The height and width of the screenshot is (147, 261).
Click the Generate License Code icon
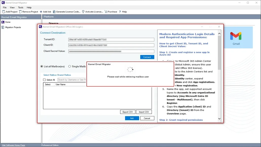point(53,12)
